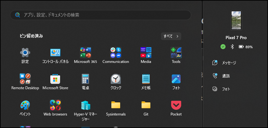Open the Media app folder
This screenshot has height=128, width=268.
tap(146, 56)
